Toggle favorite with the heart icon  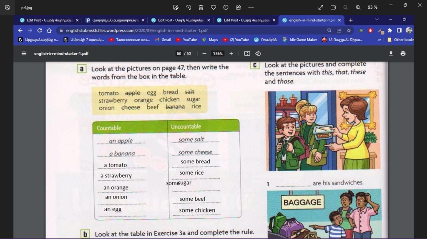point(213,7)
